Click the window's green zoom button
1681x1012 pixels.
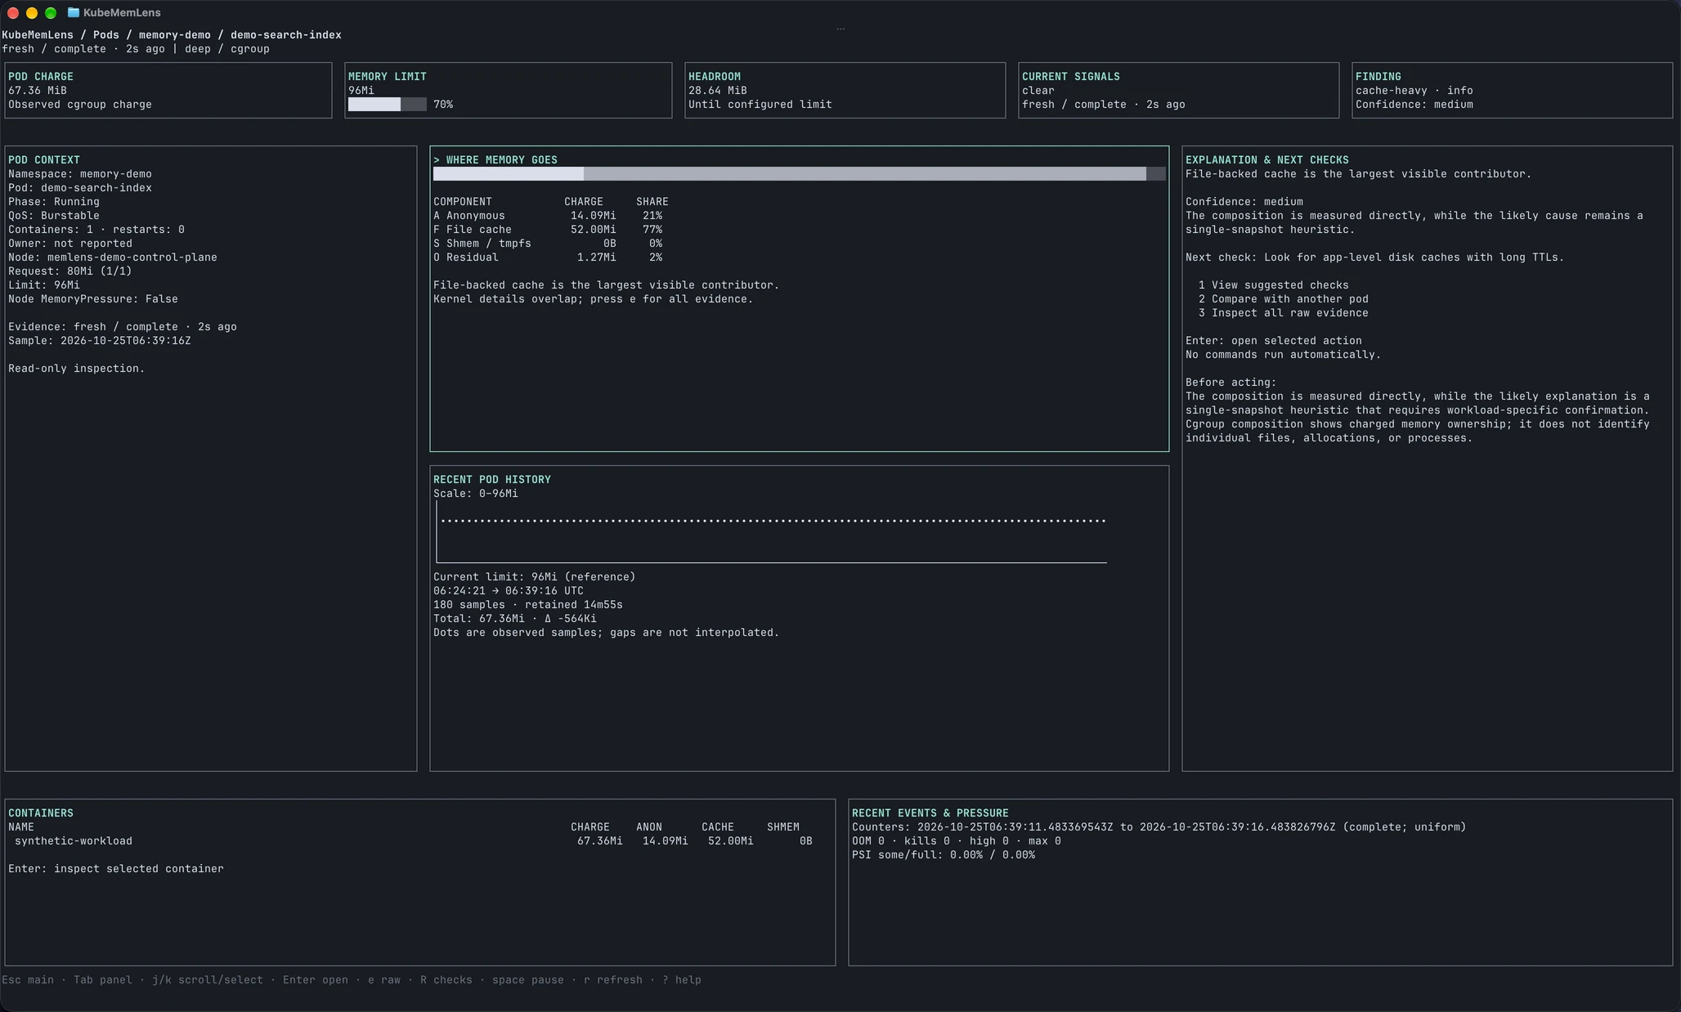(x=51, y=12)
